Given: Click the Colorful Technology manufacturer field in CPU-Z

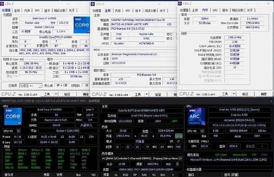Looking at the screenshot, I should [x=144, y=20].
